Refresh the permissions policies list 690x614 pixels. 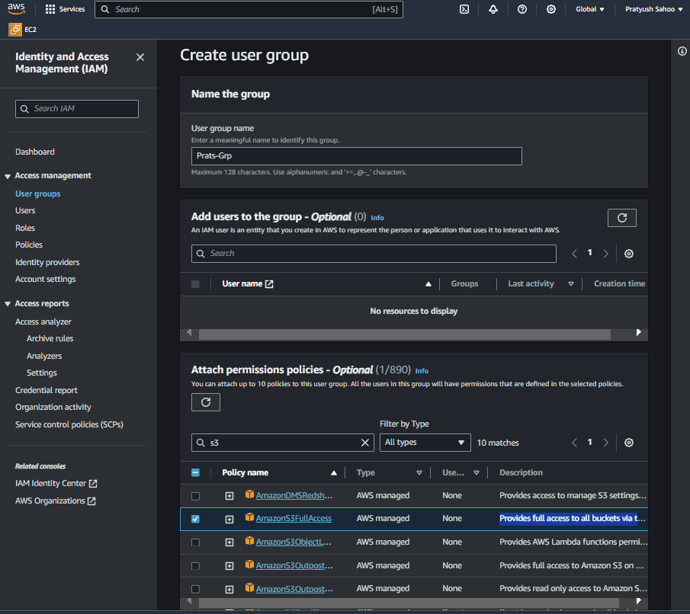[x=205, y=401]
